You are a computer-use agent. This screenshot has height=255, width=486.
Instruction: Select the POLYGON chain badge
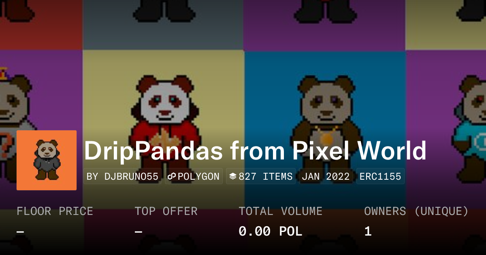tap(194, 176)
